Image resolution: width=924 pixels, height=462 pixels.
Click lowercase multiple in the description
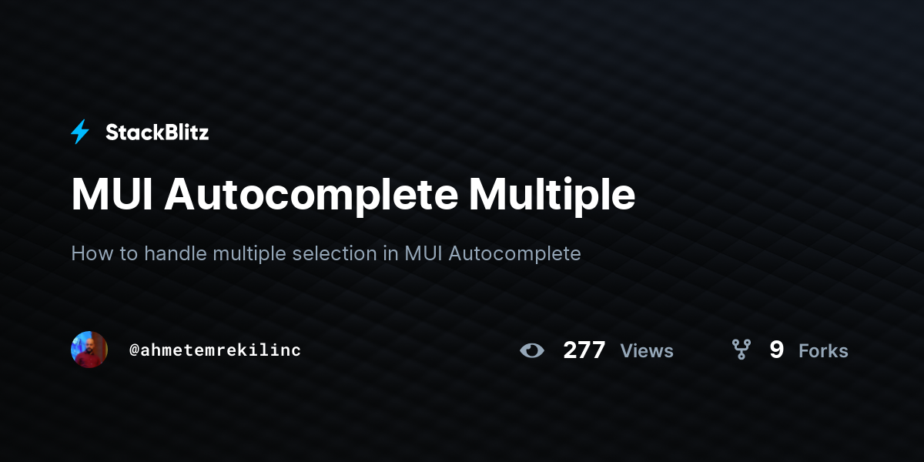click(249, 253)
